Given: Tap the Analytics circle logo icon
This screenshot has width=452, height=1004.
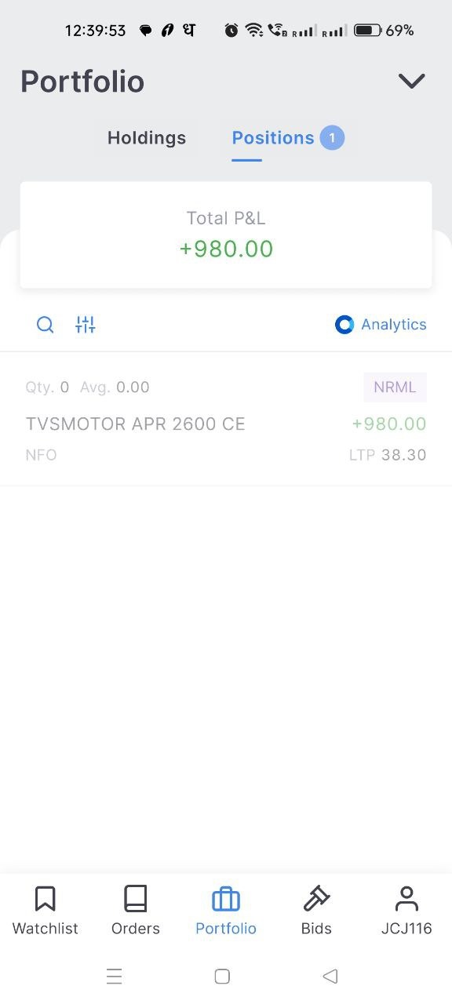Looking at the screenshot, I should click(344, 325).
